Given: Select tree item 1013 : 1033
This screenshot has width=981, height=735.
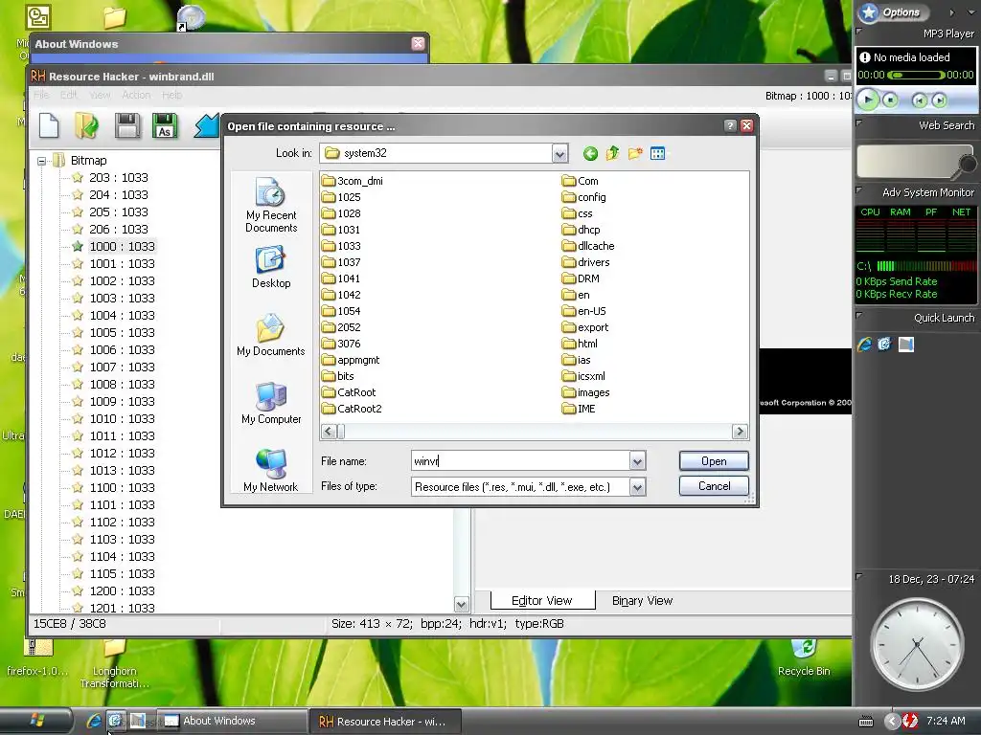Looking at the screenshot, I should point(122,470).
